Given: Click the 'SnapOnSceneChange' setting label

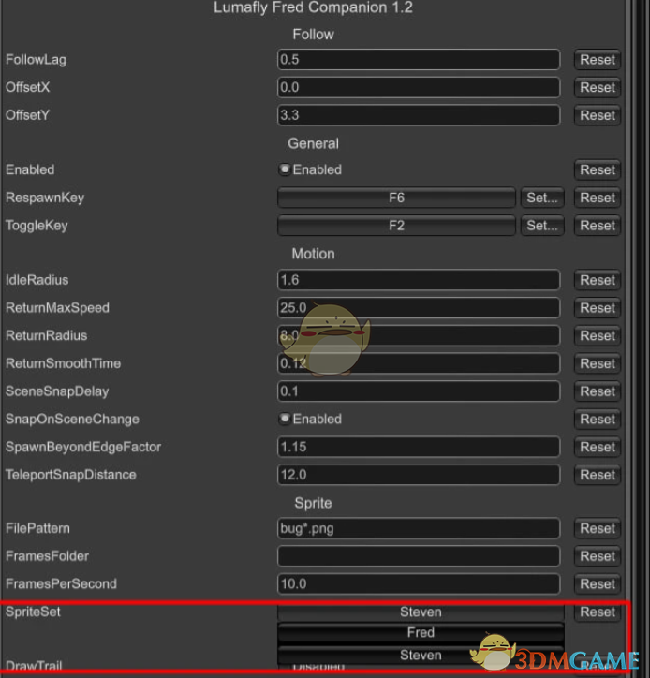Looking at the screenshot, I should pyautogui.click(x=72, y=419).
